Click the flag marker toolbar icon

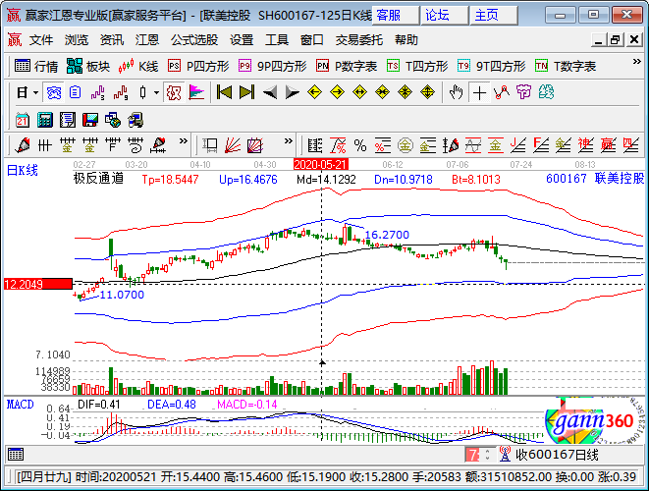click(196, 92)
